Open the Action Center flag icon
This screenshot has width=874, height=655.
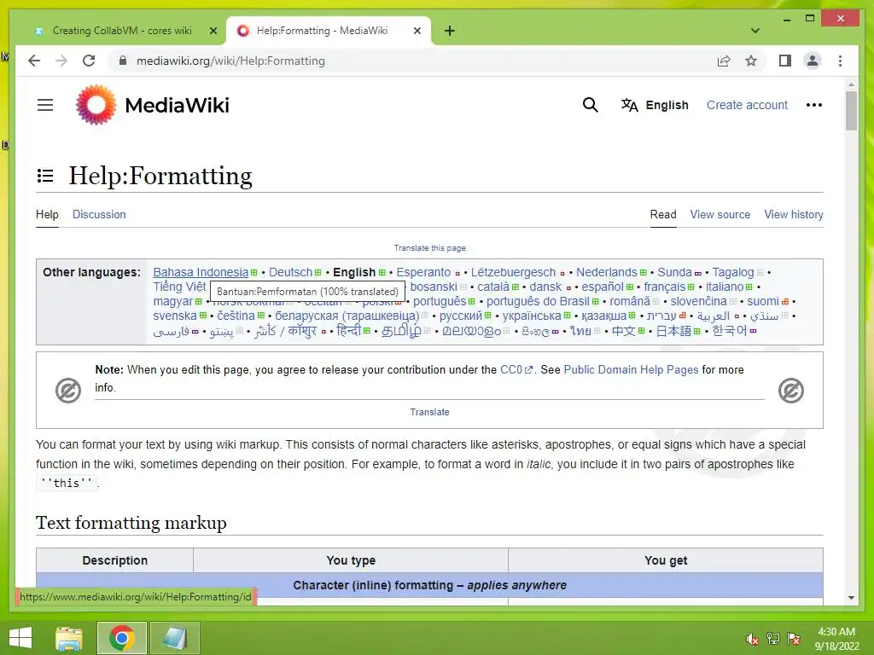pos(794,639)
